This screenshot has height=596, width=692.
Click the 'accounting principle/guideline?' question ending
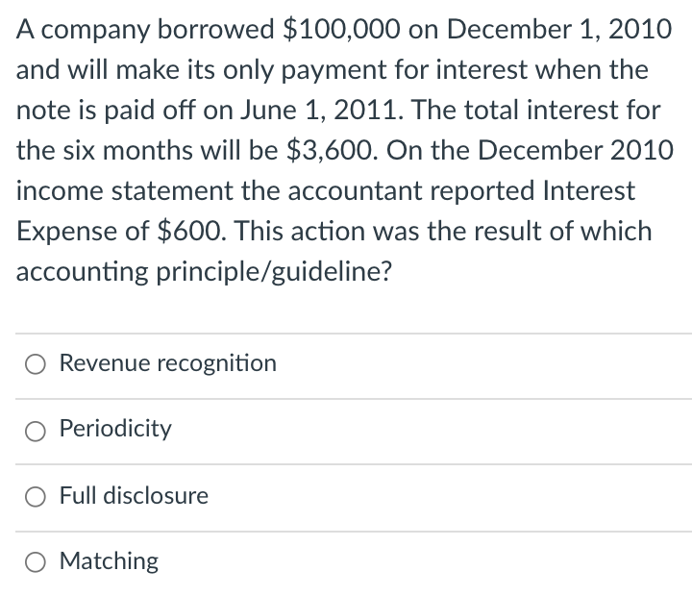(204, 271)
